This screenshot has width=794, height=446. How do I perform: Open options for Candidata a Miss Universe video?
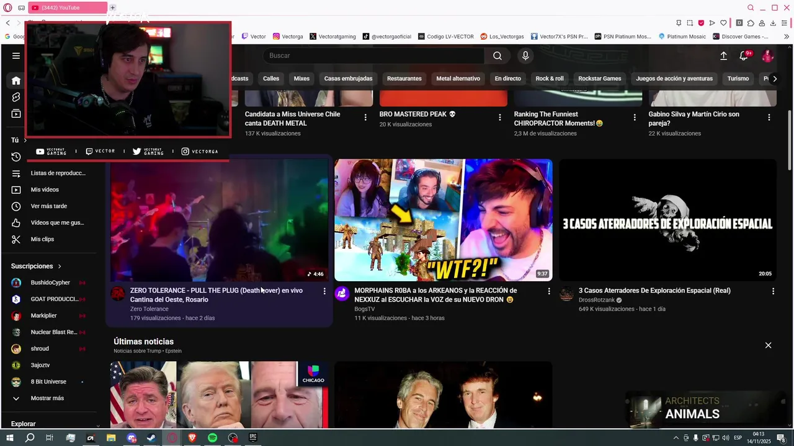click(365, 117)
